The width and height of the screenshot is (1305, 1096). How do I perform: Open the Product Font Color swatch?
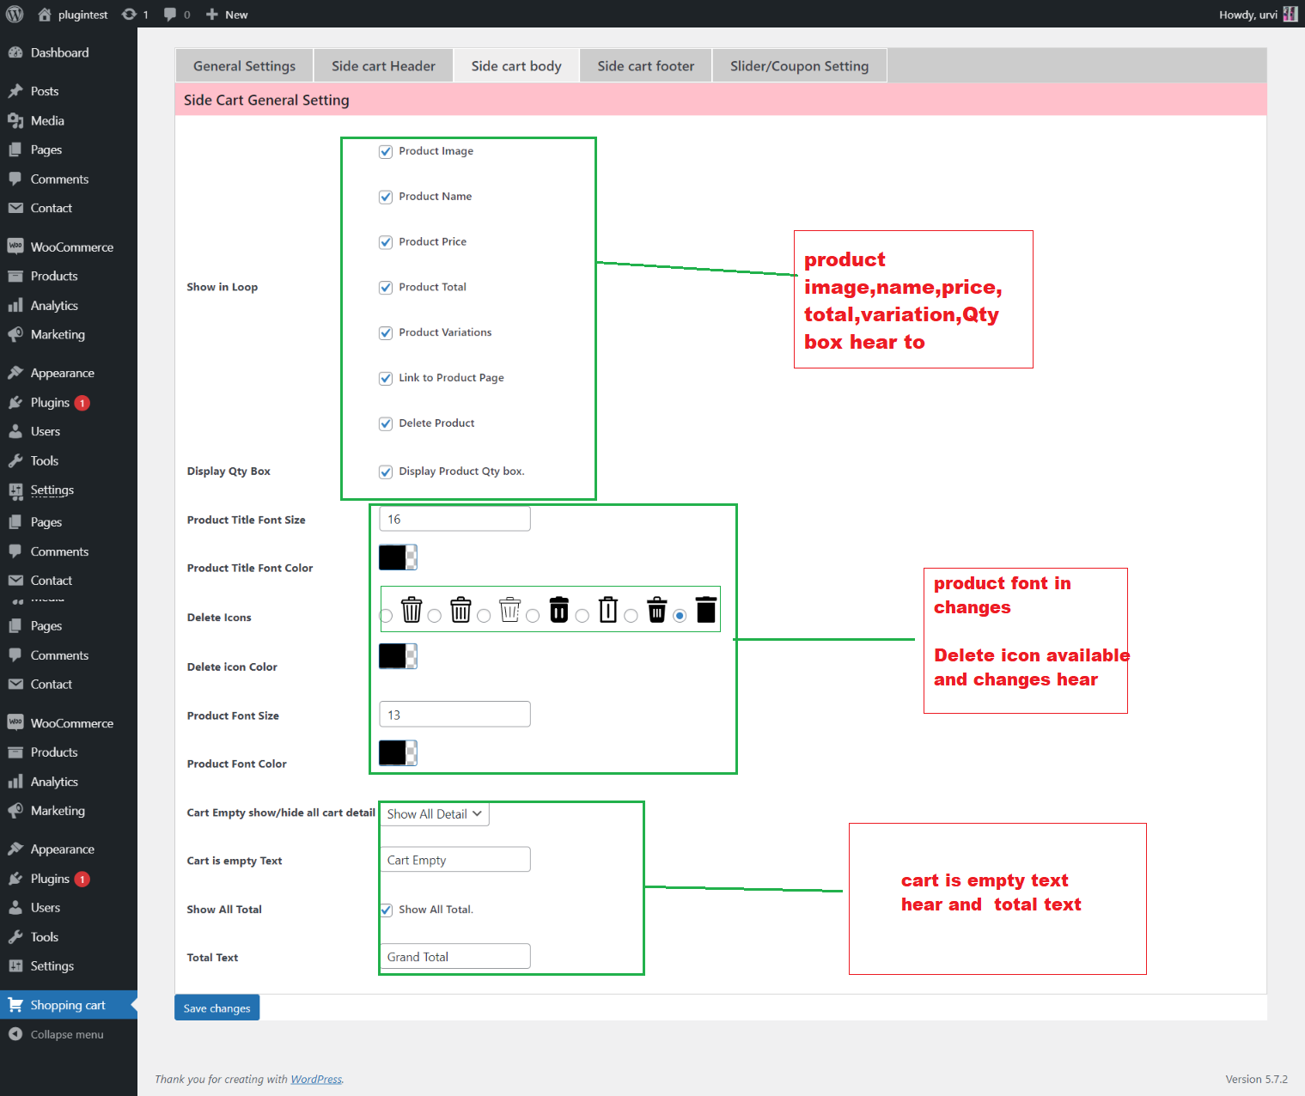pyautogui.click(x=398, y=753)
